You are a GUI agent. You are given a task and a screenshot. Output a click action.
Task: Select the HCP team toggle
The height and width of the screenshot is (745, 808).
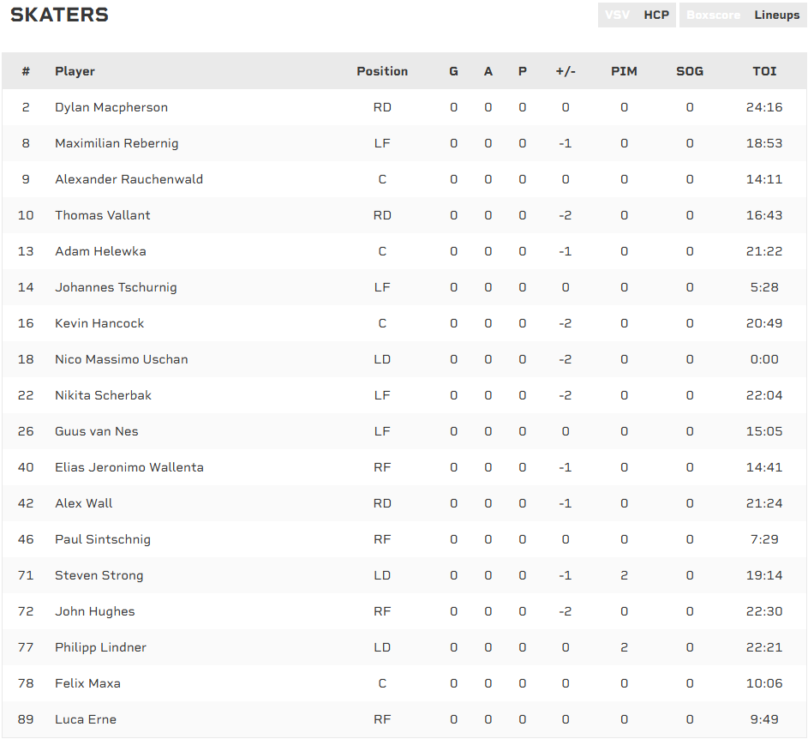(656, 15)
